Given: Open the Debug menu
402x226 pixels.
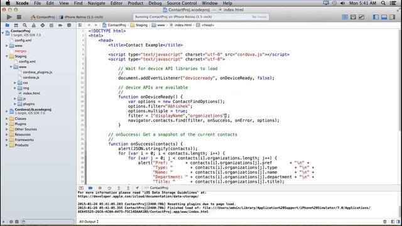Looking at the screenshot, I should tap(155, 3).
